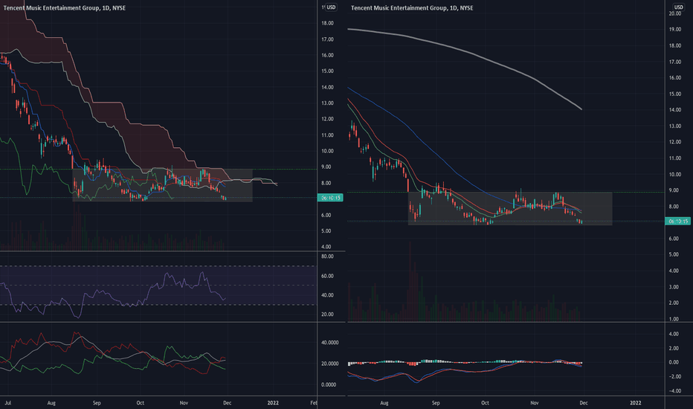Viewport: 693px width, 409px height.
Task: Open the USD currency selector on the moving-average chart
Action: 678,7
